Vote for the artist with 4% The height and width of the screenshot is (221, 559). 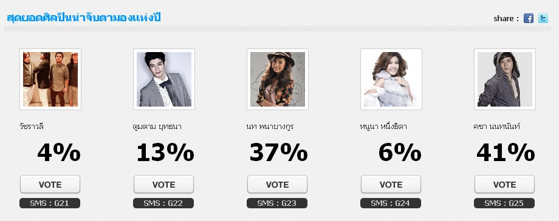click(50, 185)
